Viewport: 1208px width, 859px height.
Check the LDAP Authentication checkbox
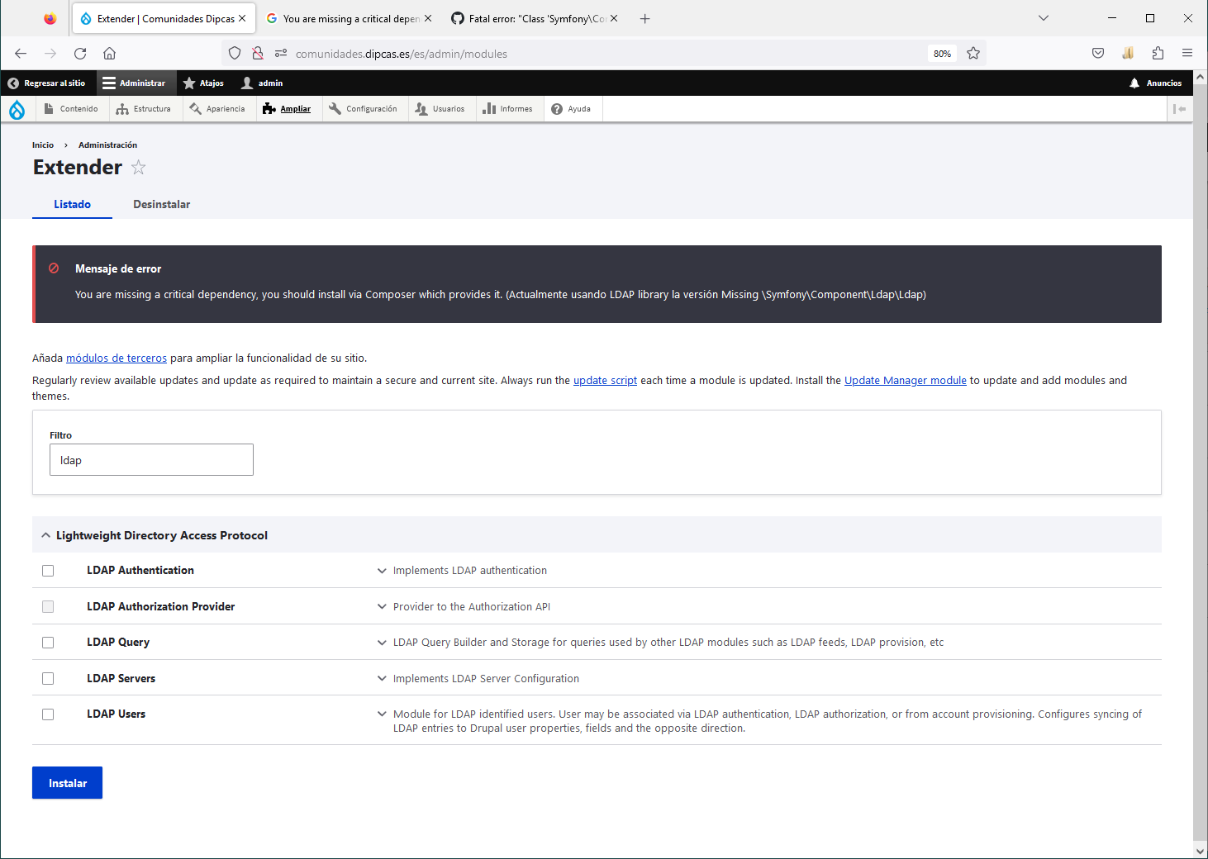48,571
